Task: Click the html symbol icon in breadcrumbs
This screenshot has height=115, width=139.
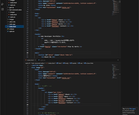Action: pos(57,63)
